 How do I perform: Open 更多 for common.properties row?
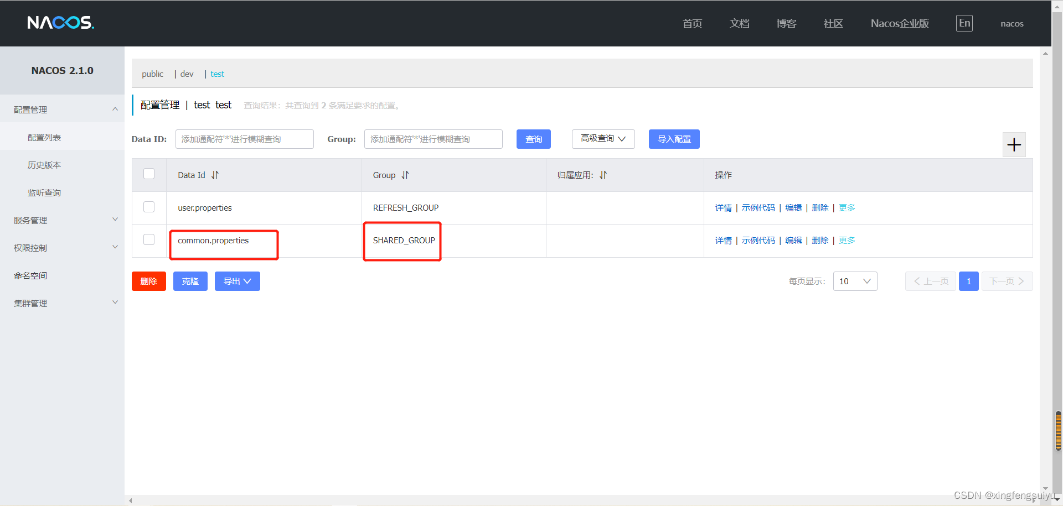[847, 241]
